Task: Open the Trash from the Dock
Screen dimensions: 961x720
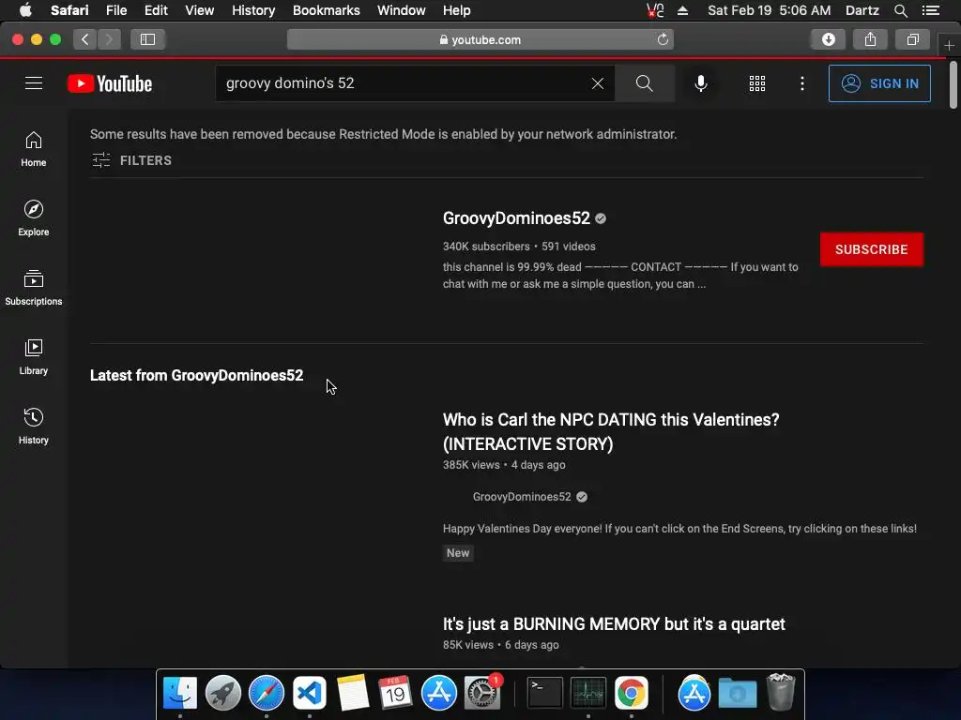Action: (x=780, y=693)
